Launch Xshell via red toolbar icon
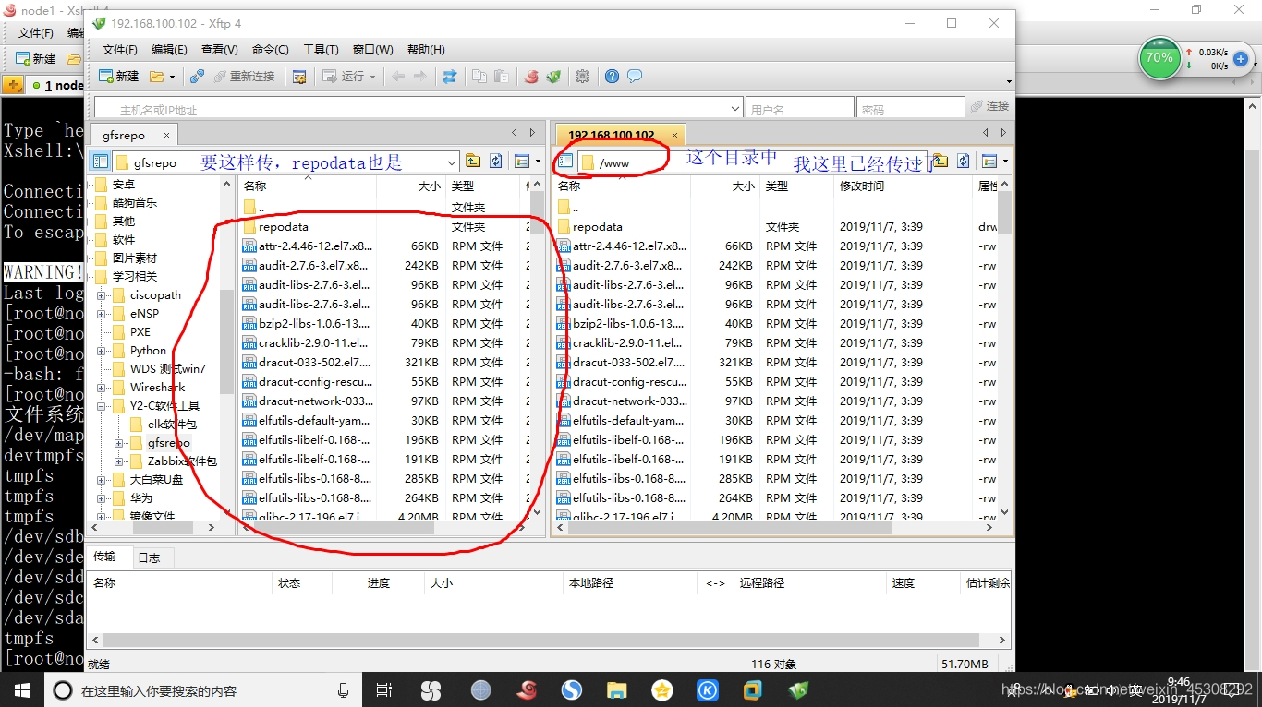Viewport: 1262px width, 707px height. click(x=531, y=77)
